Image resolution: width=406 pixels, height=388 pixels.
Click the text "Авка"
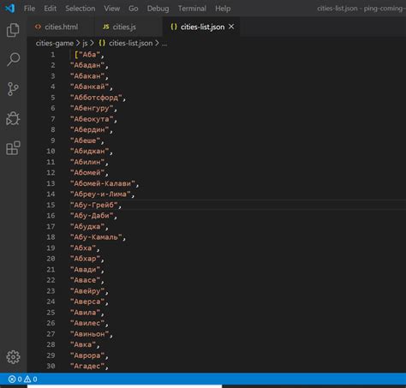(x=83, y=344)
